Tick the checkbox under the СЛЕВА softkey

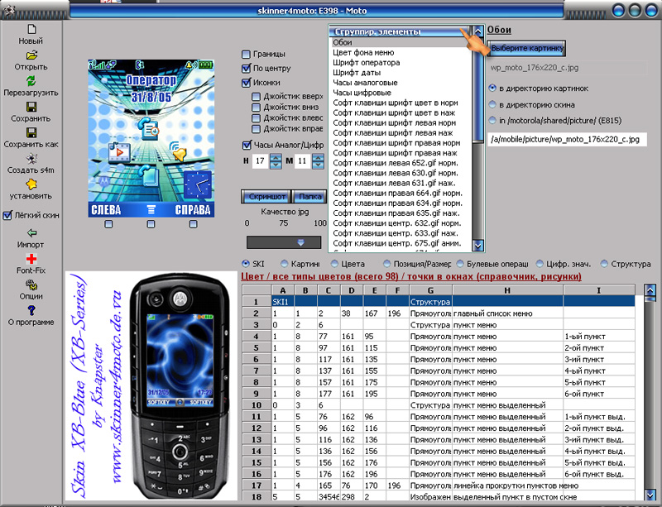click(x=108, y=224)
